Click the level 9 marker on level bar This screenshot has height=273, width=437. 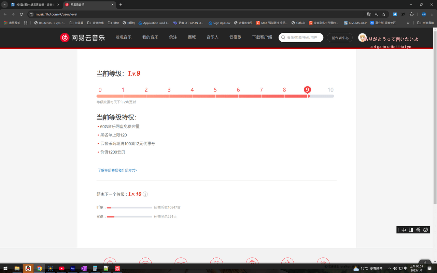(x=307, y=90)
